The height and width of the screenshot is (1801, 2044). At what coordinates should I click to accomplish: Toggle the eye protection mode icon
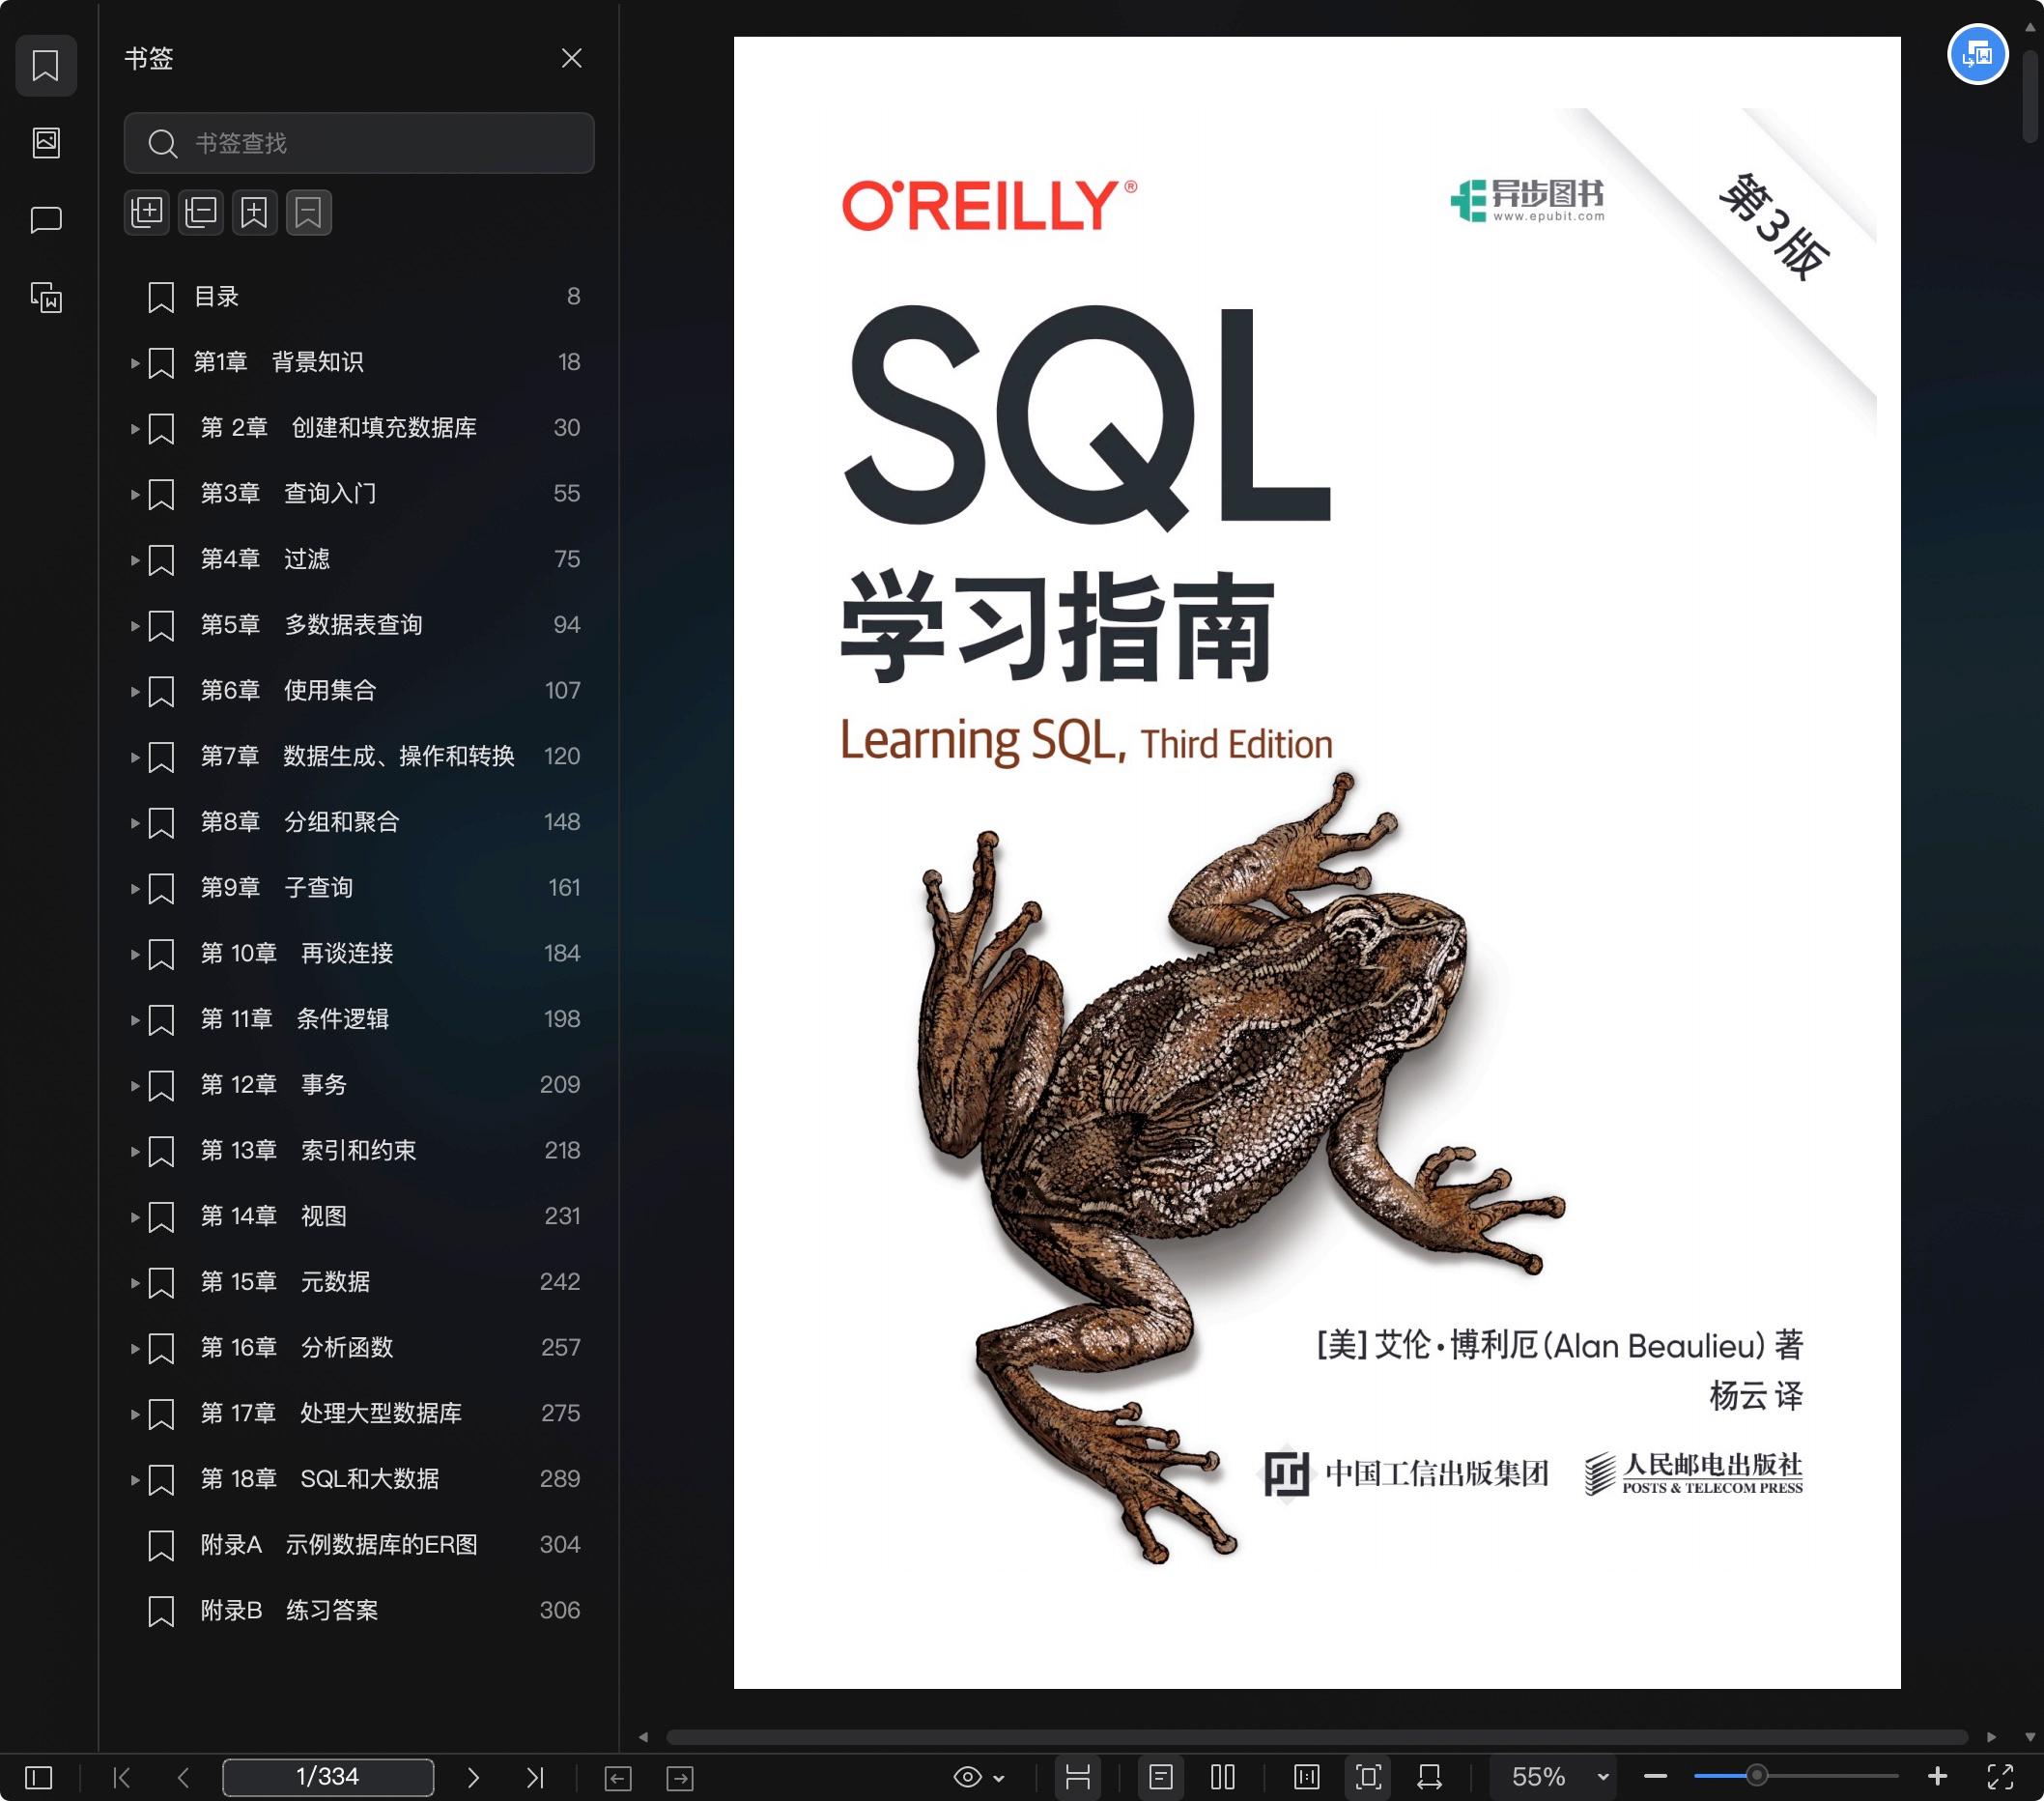967,1777
